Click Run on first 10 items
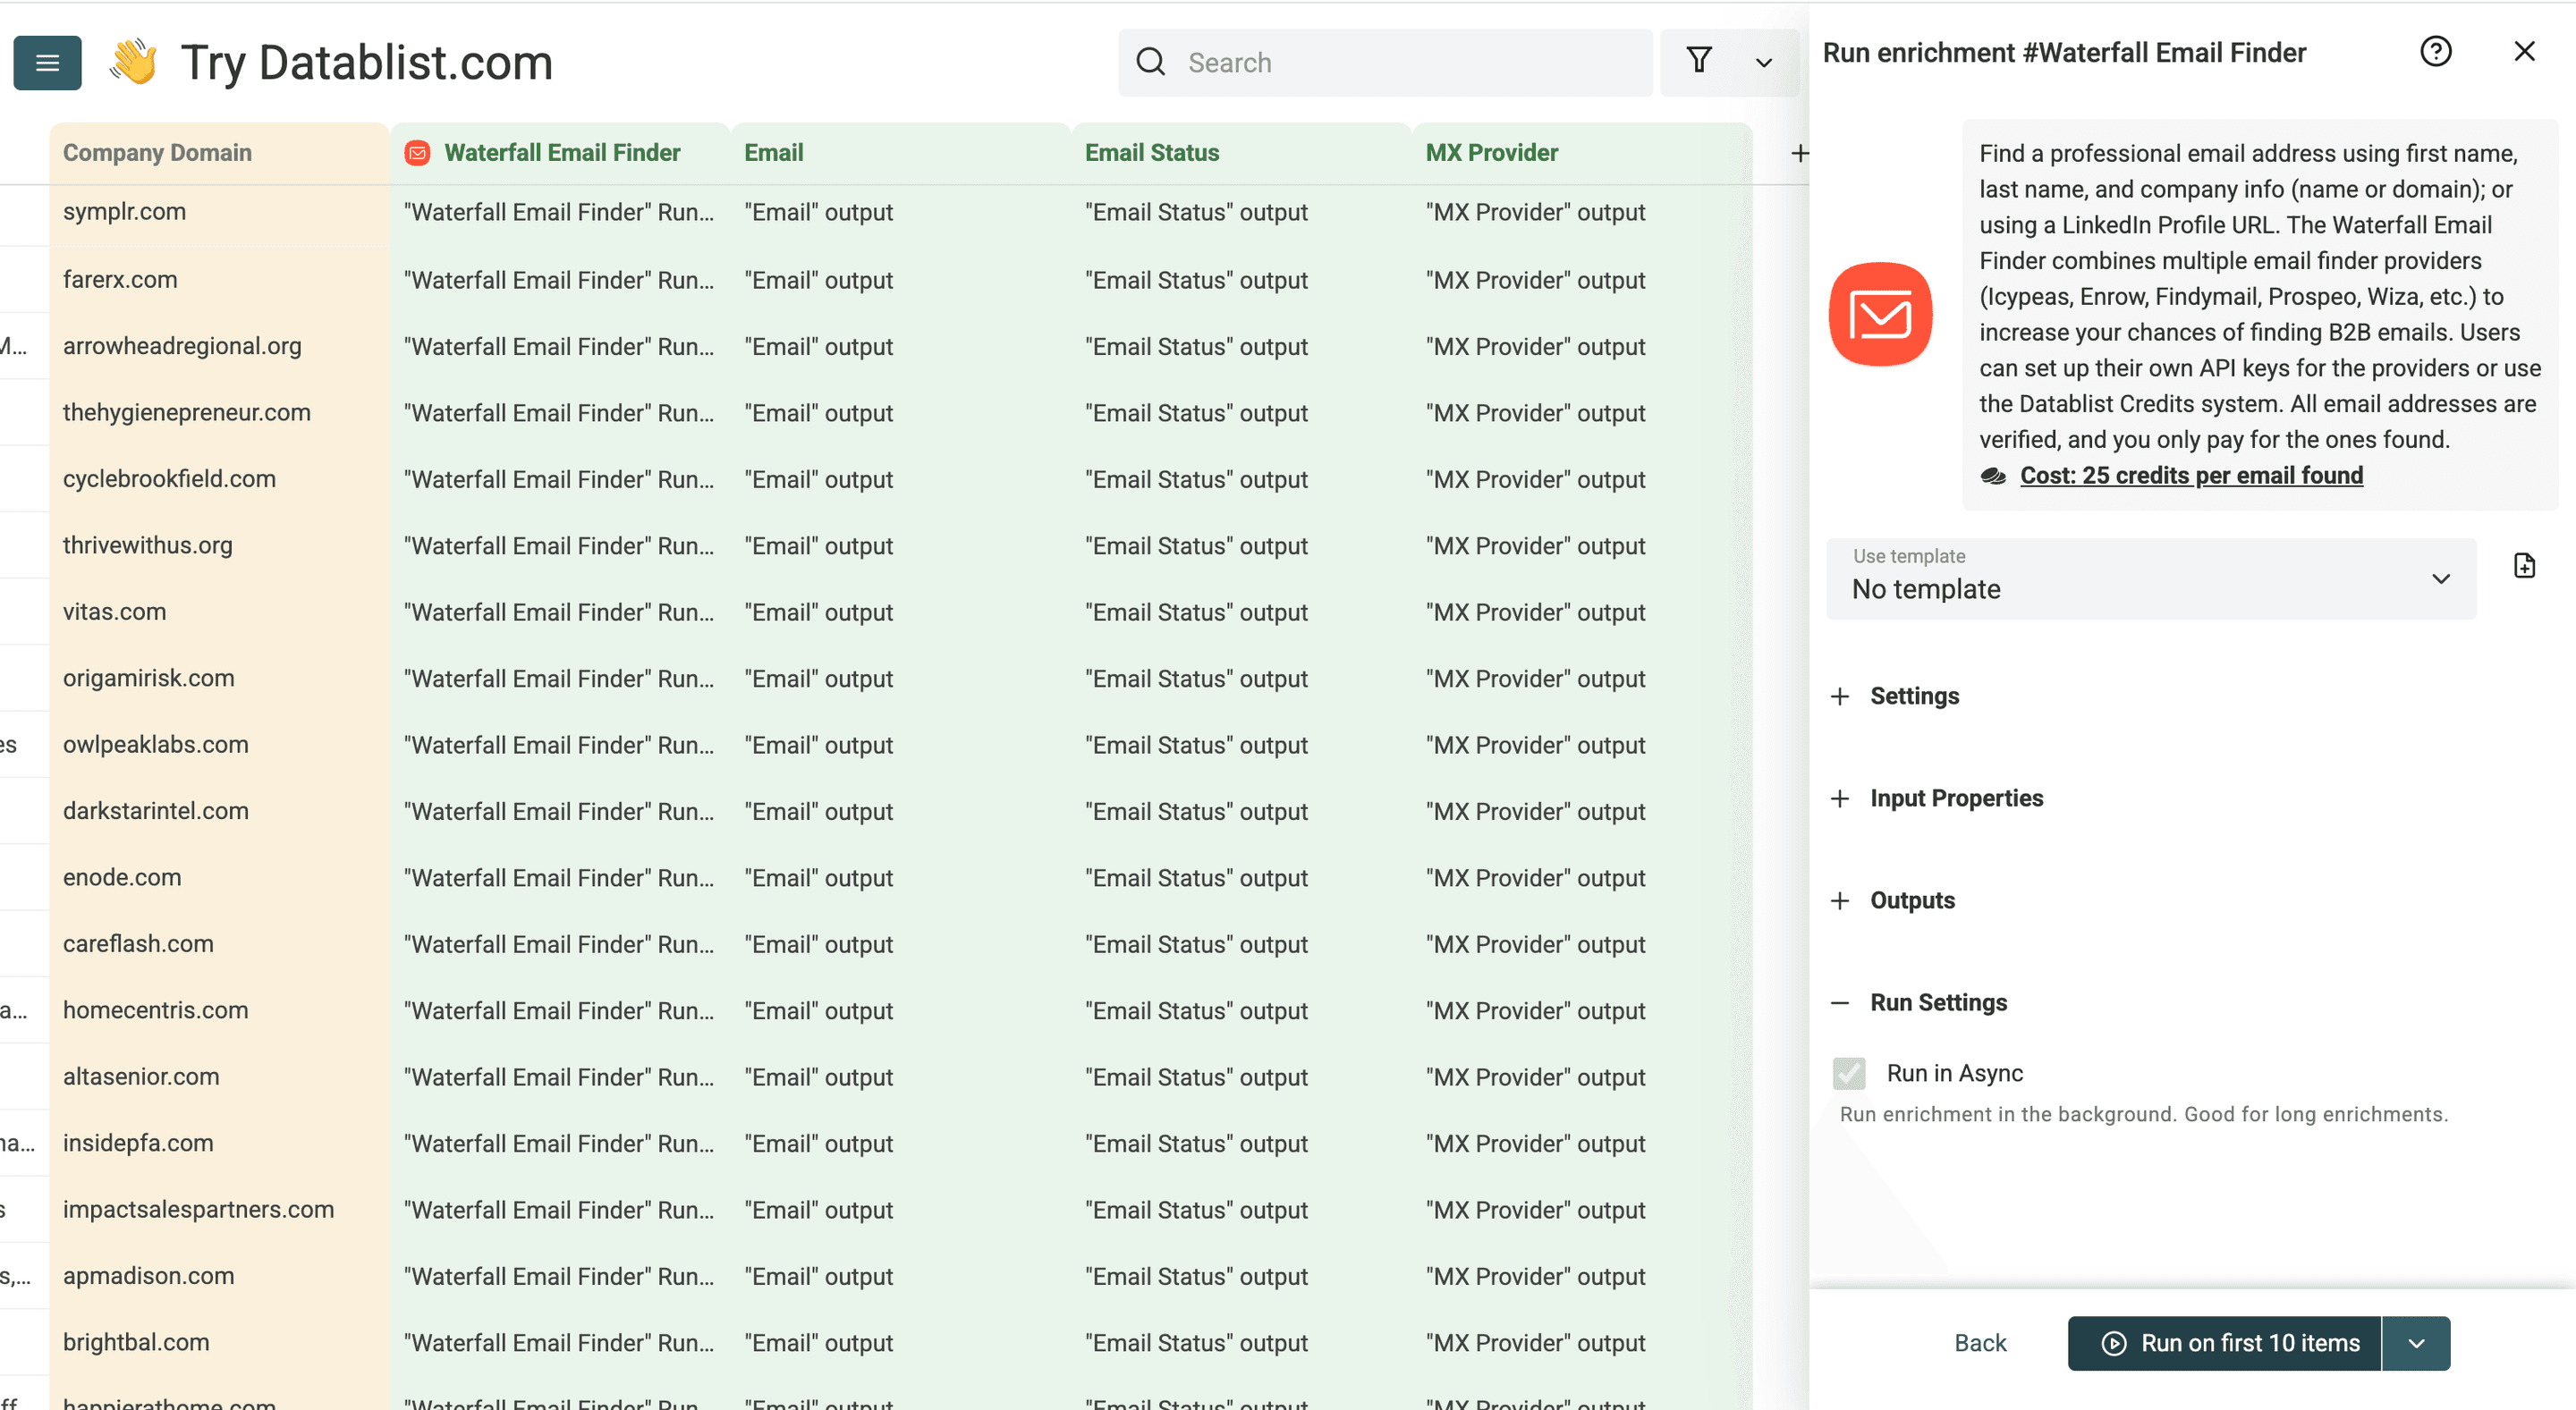 point(2224,1343)
